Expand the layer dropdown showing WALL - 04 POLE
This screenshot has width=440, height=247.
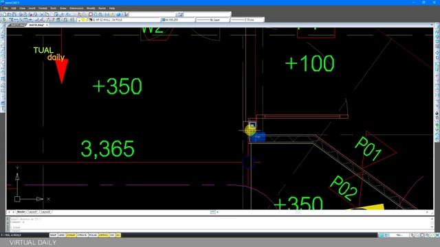point(119,20)
